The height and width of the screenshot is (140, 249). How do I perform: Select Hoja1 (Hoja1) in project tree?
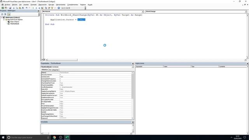point(14,22)
